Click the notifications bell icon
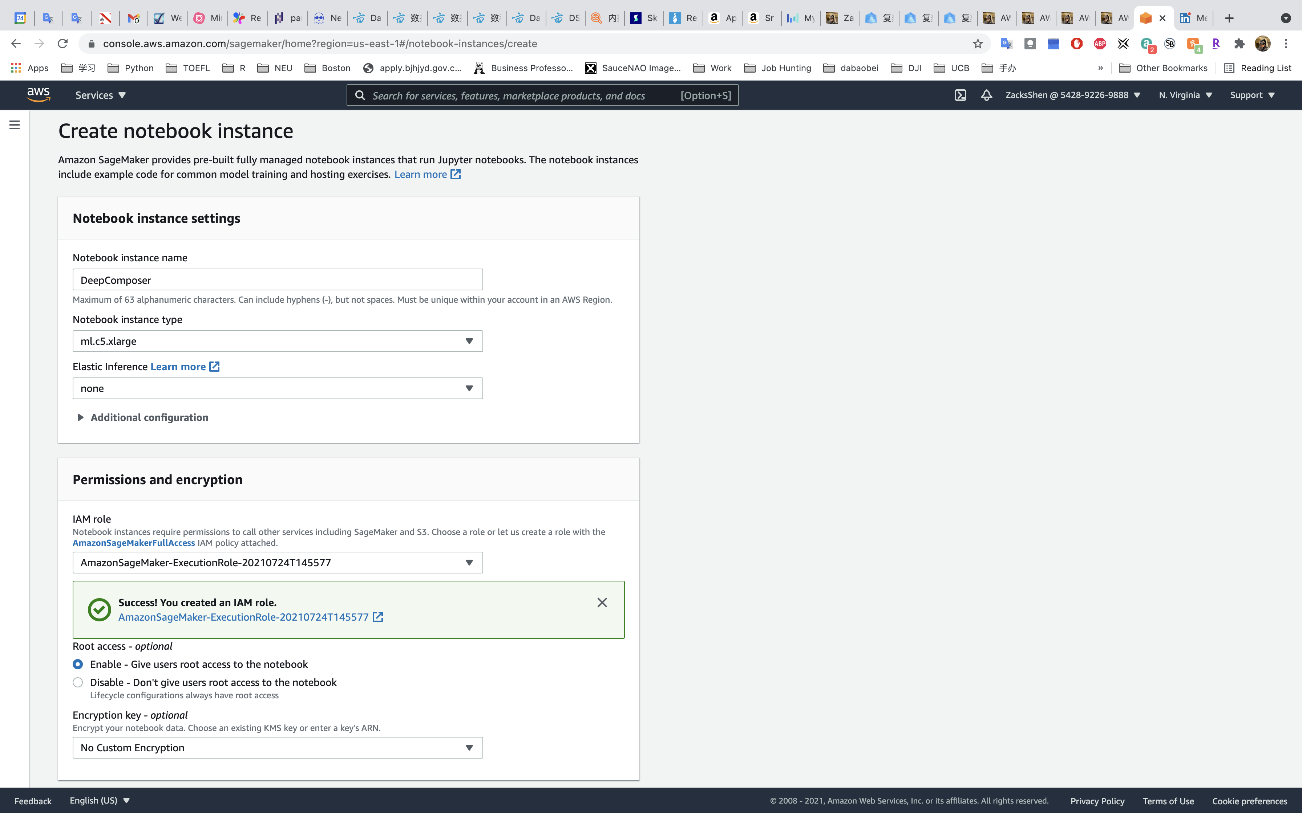The height and width of the screenshot is (813, 1302). pos(986,95)
